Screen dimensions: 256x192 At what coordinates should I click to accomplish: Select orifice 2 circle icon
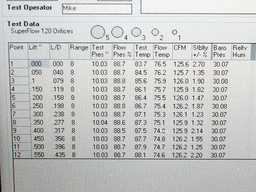[155, 32]
